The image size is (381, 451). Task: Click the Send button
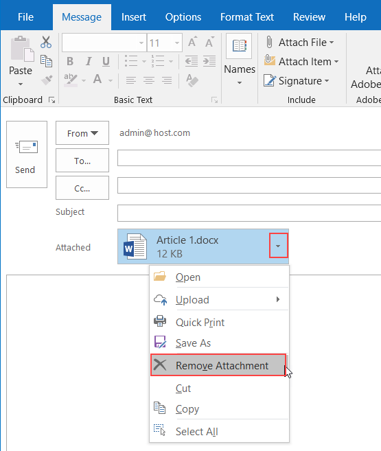27,154
